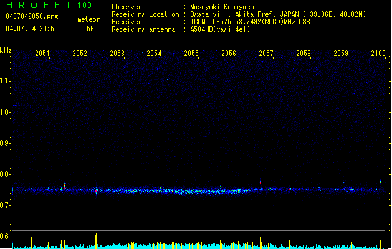Click the 0.7 kHz axis label

click(5, 205)
